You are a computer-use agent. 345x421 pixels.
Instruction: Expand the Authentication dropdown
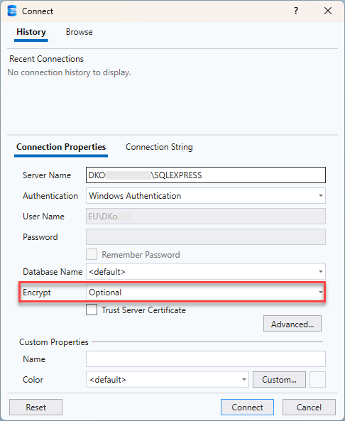point(206,196)
